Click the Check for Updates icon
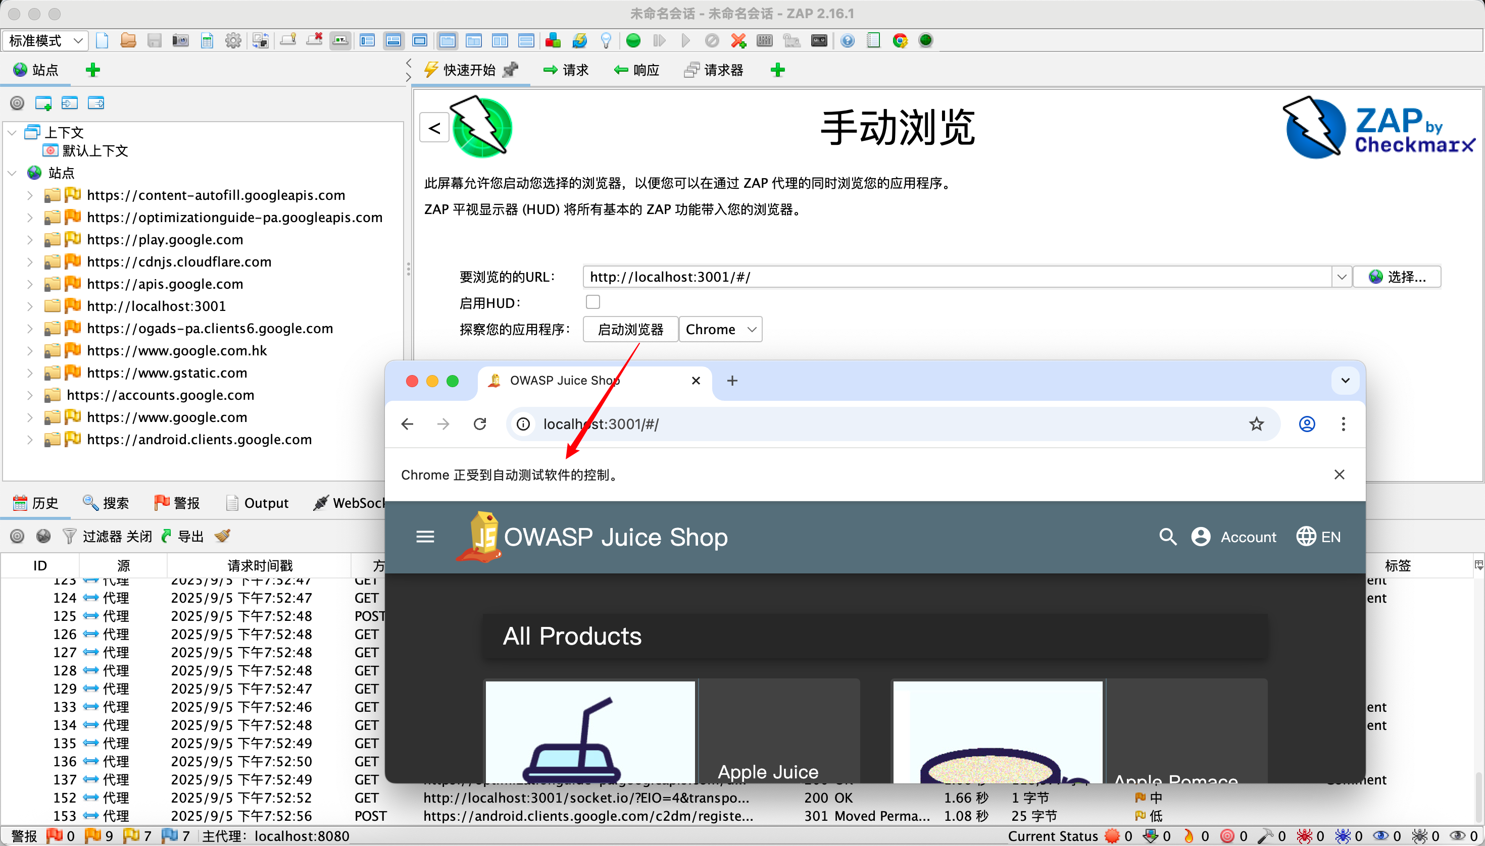 580,41
